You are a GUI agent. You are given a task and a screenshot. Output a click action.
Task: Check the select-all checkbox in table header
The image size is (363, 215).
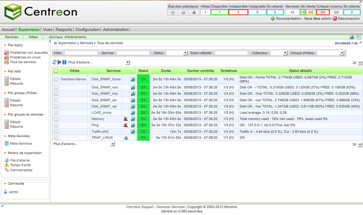click(x=56, y=71)
